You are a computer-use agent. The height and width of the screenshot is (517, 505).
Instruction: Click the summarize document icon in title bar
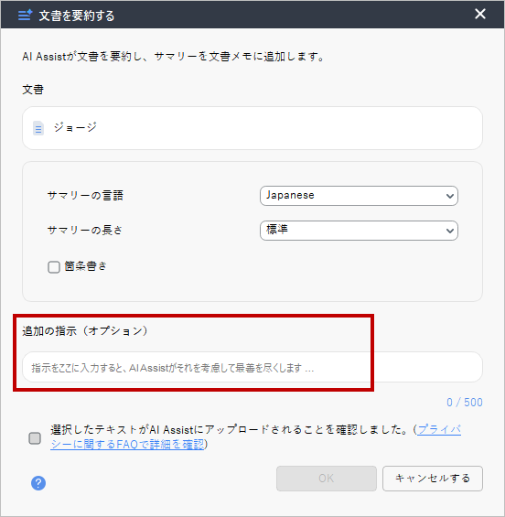click(25, 15)
